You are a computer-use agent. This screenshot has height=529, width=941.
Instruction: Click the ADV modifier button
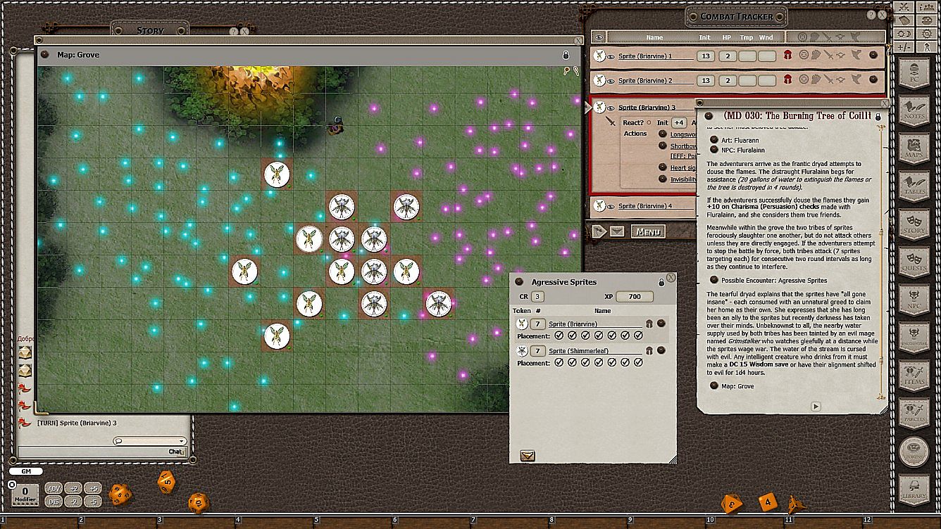coord(54,488)
